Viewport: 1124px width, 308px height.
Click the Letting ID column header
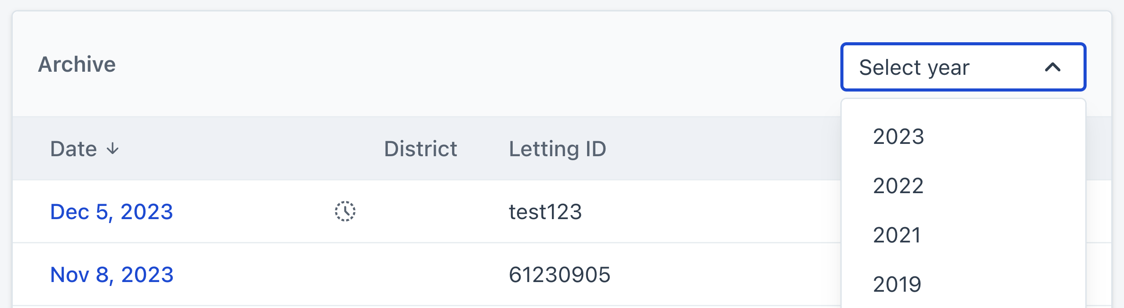pyautogui.click(x=557, y=149)
